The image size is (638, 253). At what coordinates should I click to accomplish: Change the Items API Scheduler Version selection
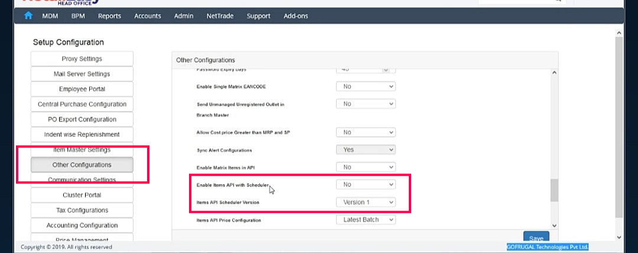[x=366, y=202]
